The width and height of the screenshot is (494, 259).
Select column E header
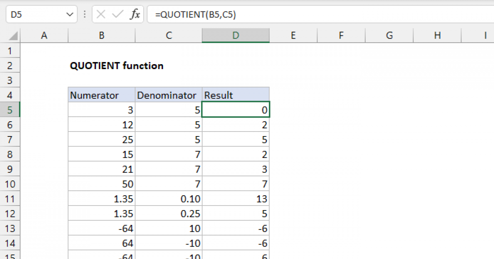(293, 36)
